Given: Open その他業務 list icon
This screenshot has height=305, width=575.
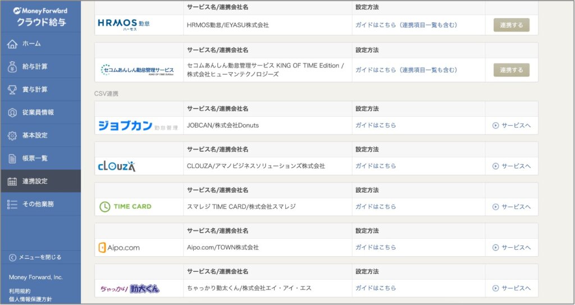Looking at the screenshot, I should pos(12,204).
